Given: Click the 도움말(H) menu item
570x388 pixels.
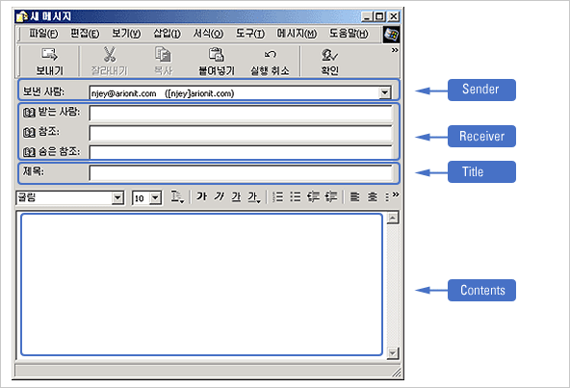Looking at the screenshot, I should 349,34.
